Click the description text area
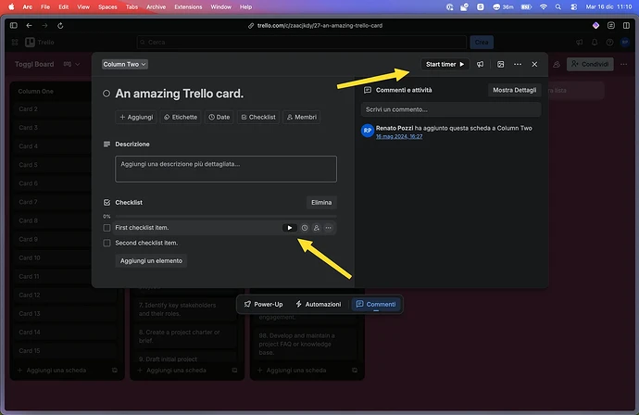Screen dimensions: 639x415 click(x=226, y=169)
